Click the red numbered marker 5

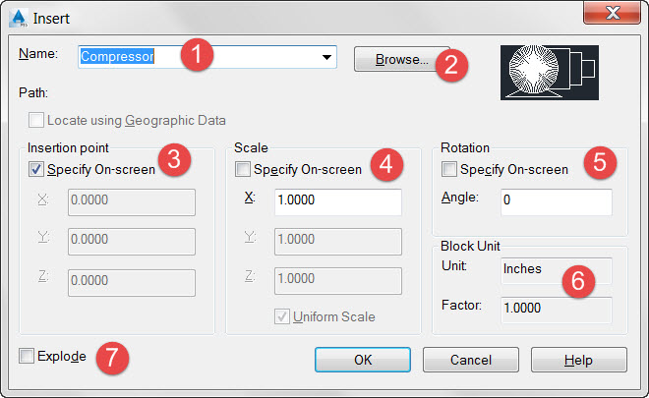coord(597,162)
